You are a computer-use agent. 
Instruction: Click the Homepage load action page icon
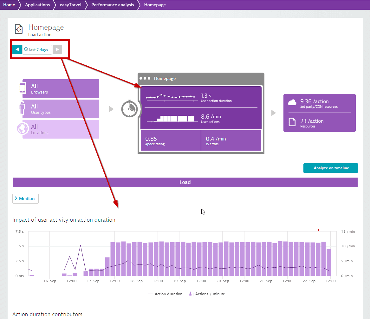pos(19,29)
